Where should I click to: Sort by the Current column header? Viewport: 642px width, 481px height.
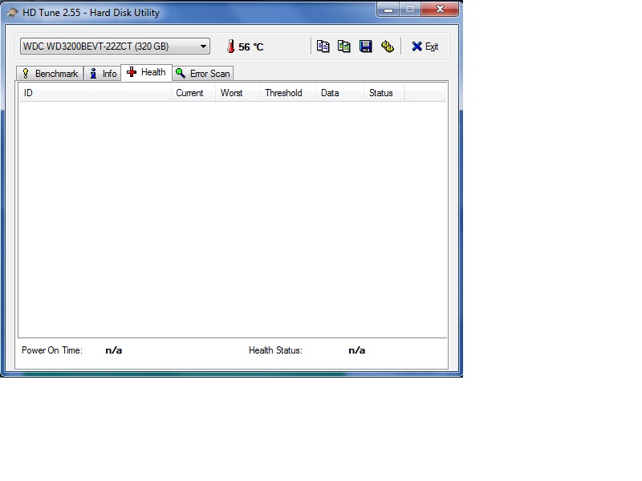pyautogui.click(x=193, y=93)
